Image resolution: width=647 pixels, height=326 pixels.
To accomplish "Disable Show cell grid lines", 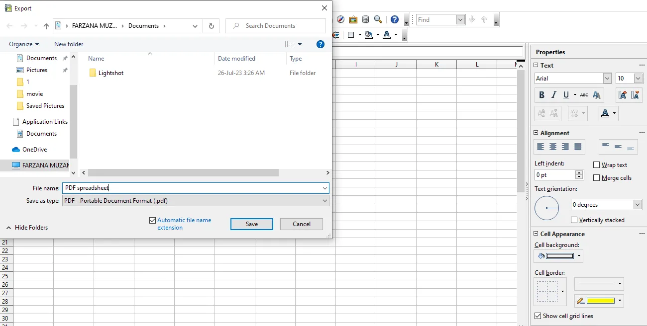I will tap(538, 316).
